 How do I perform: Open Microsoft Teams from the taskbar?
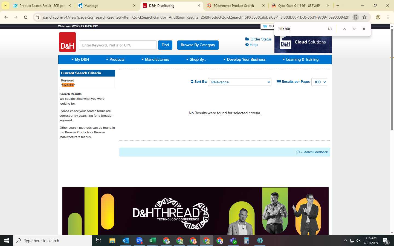[233, 241]
